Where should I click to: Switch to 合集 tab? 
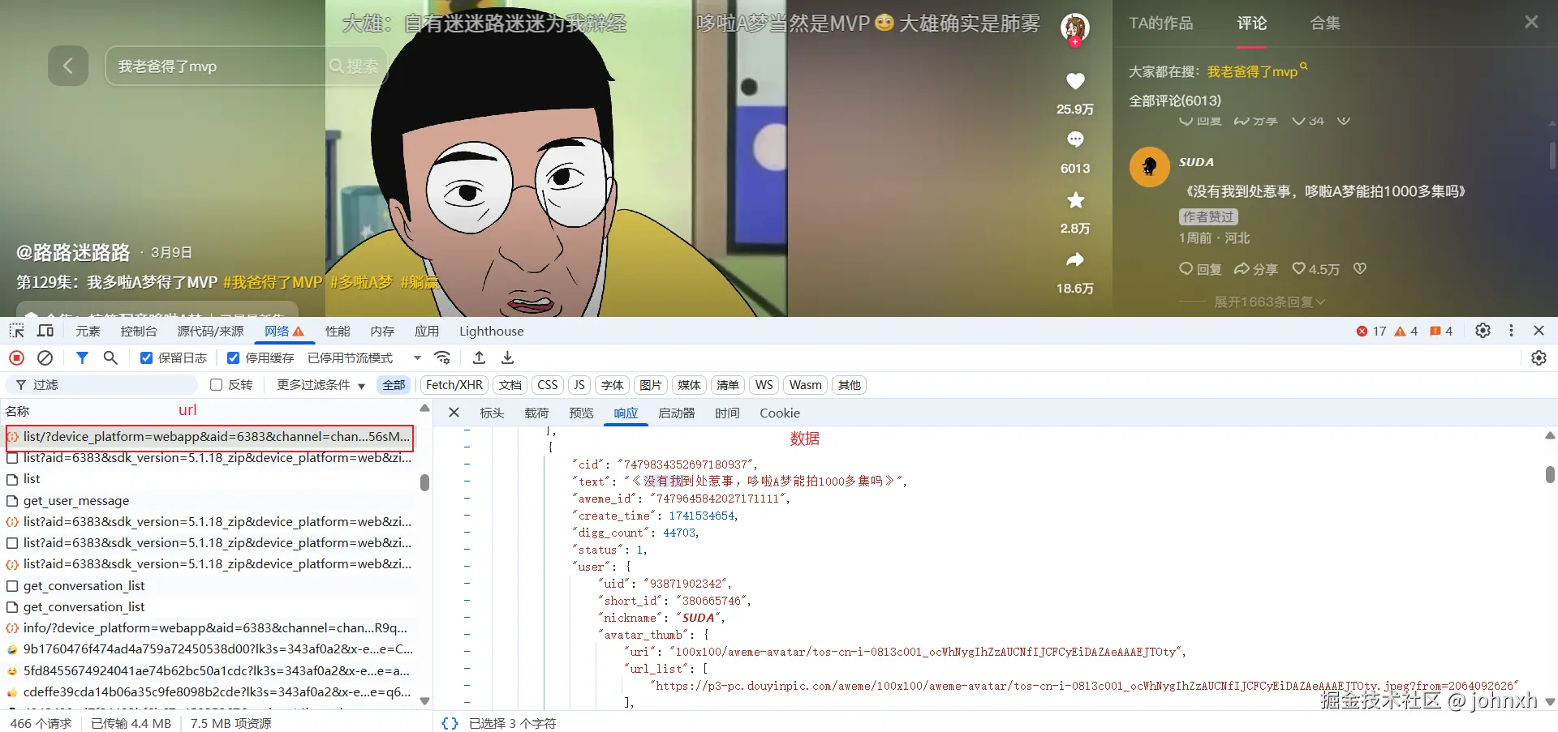[1325, 23]
